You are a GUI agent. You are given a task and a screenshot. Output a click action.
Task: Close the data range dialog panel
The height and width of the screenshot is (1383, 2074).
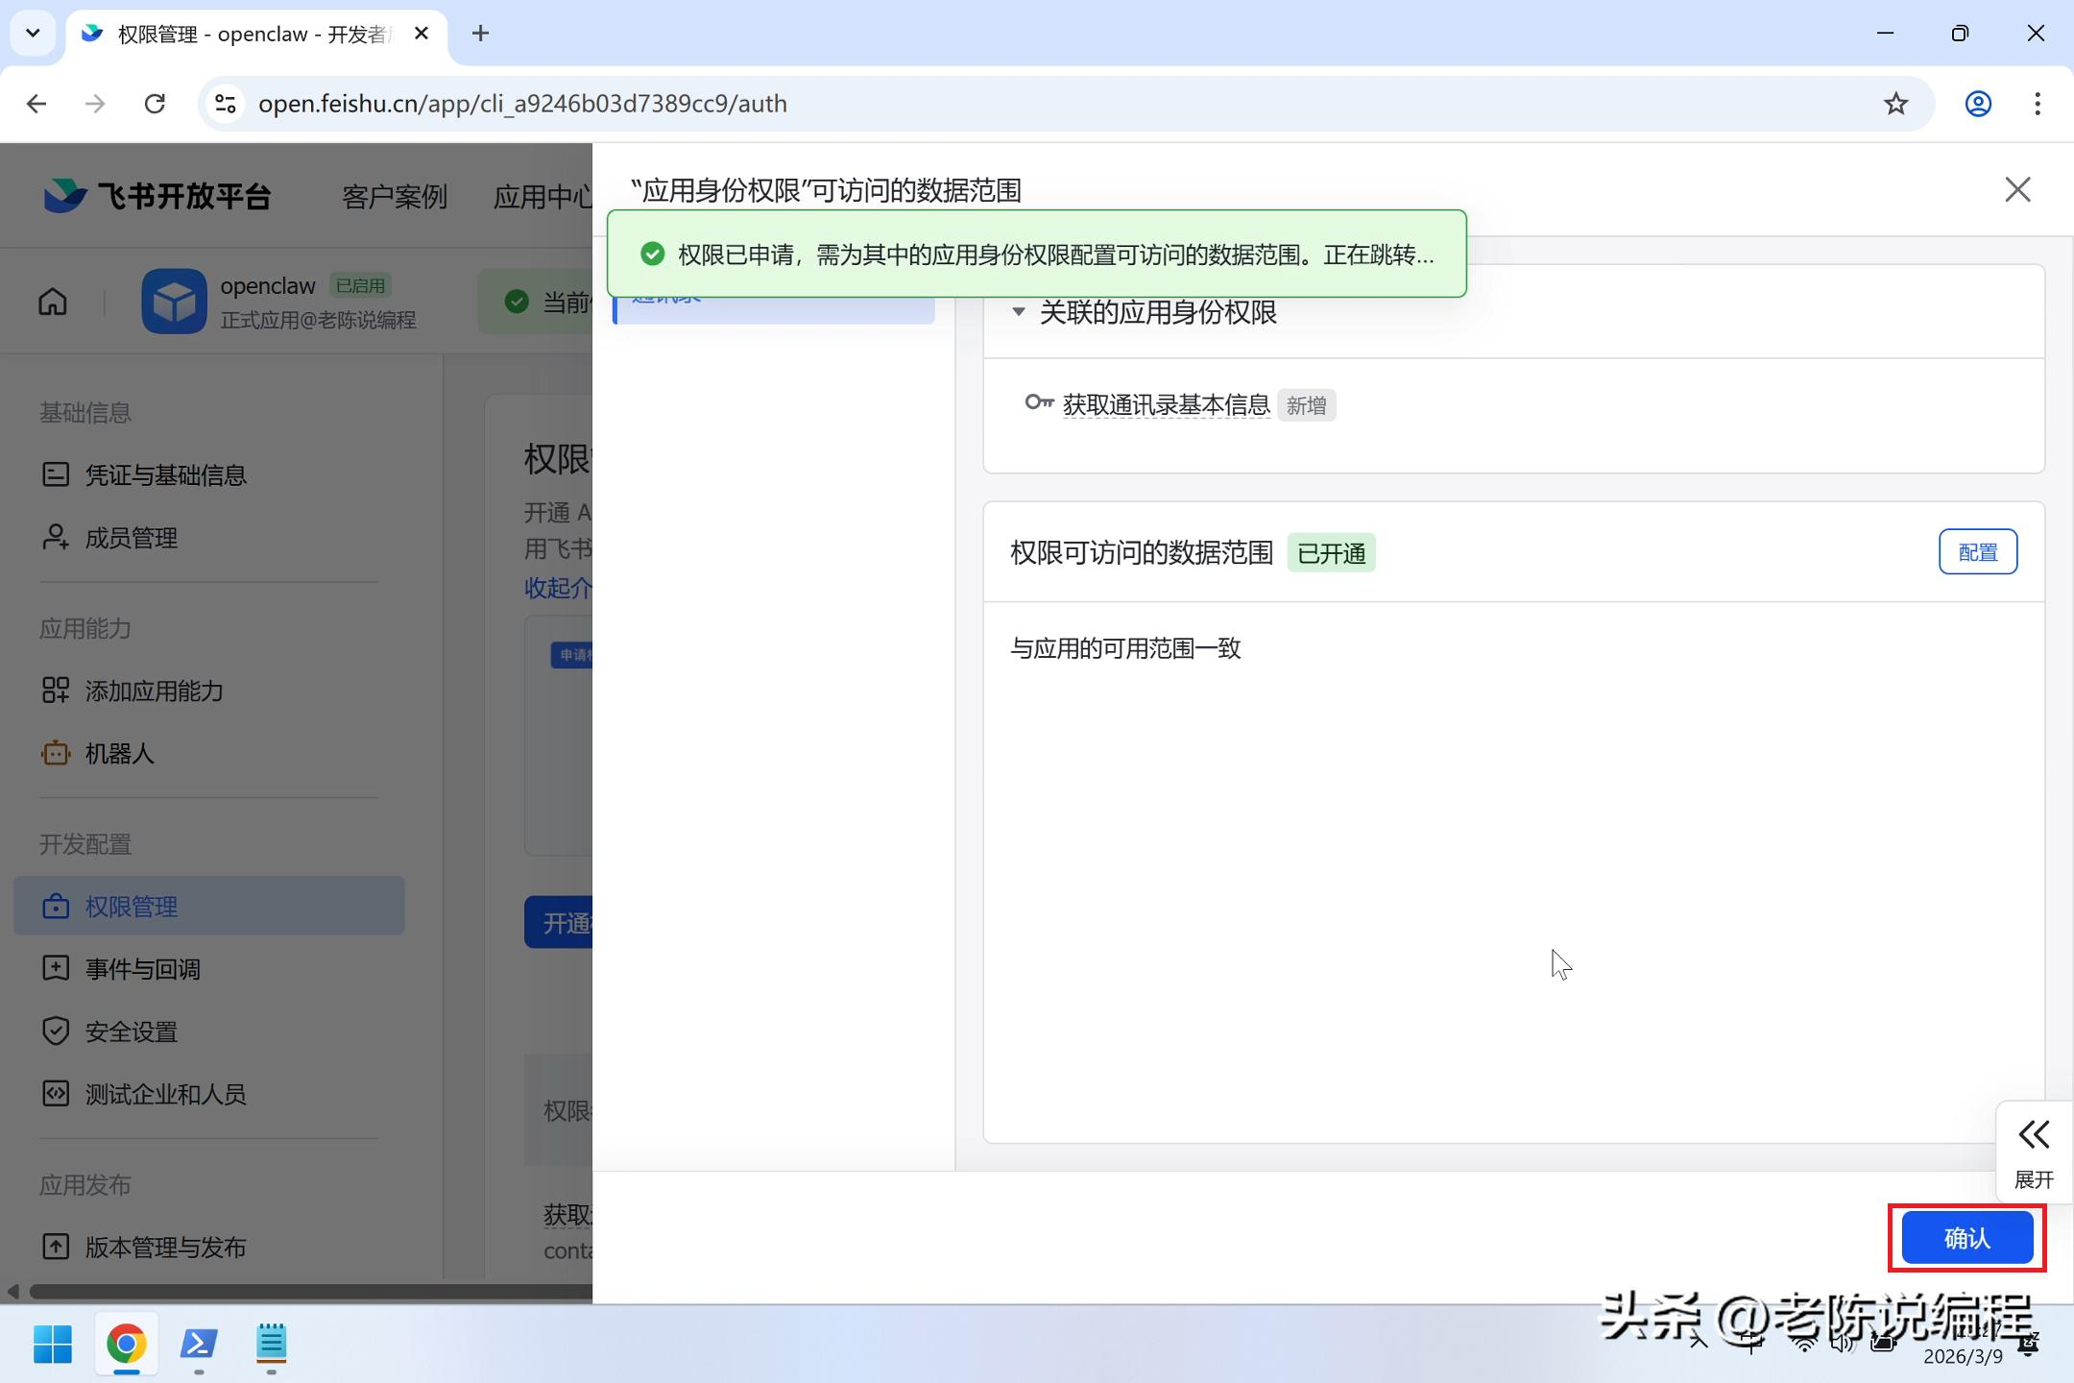pos(2017,190)
